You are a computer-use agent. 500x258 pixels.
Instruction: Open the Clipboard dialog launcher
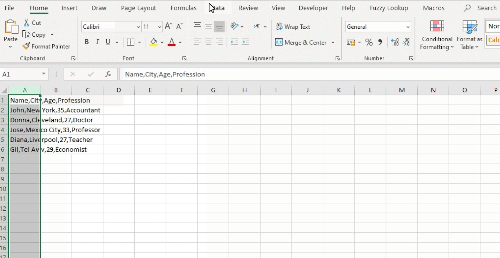[73, 58]
